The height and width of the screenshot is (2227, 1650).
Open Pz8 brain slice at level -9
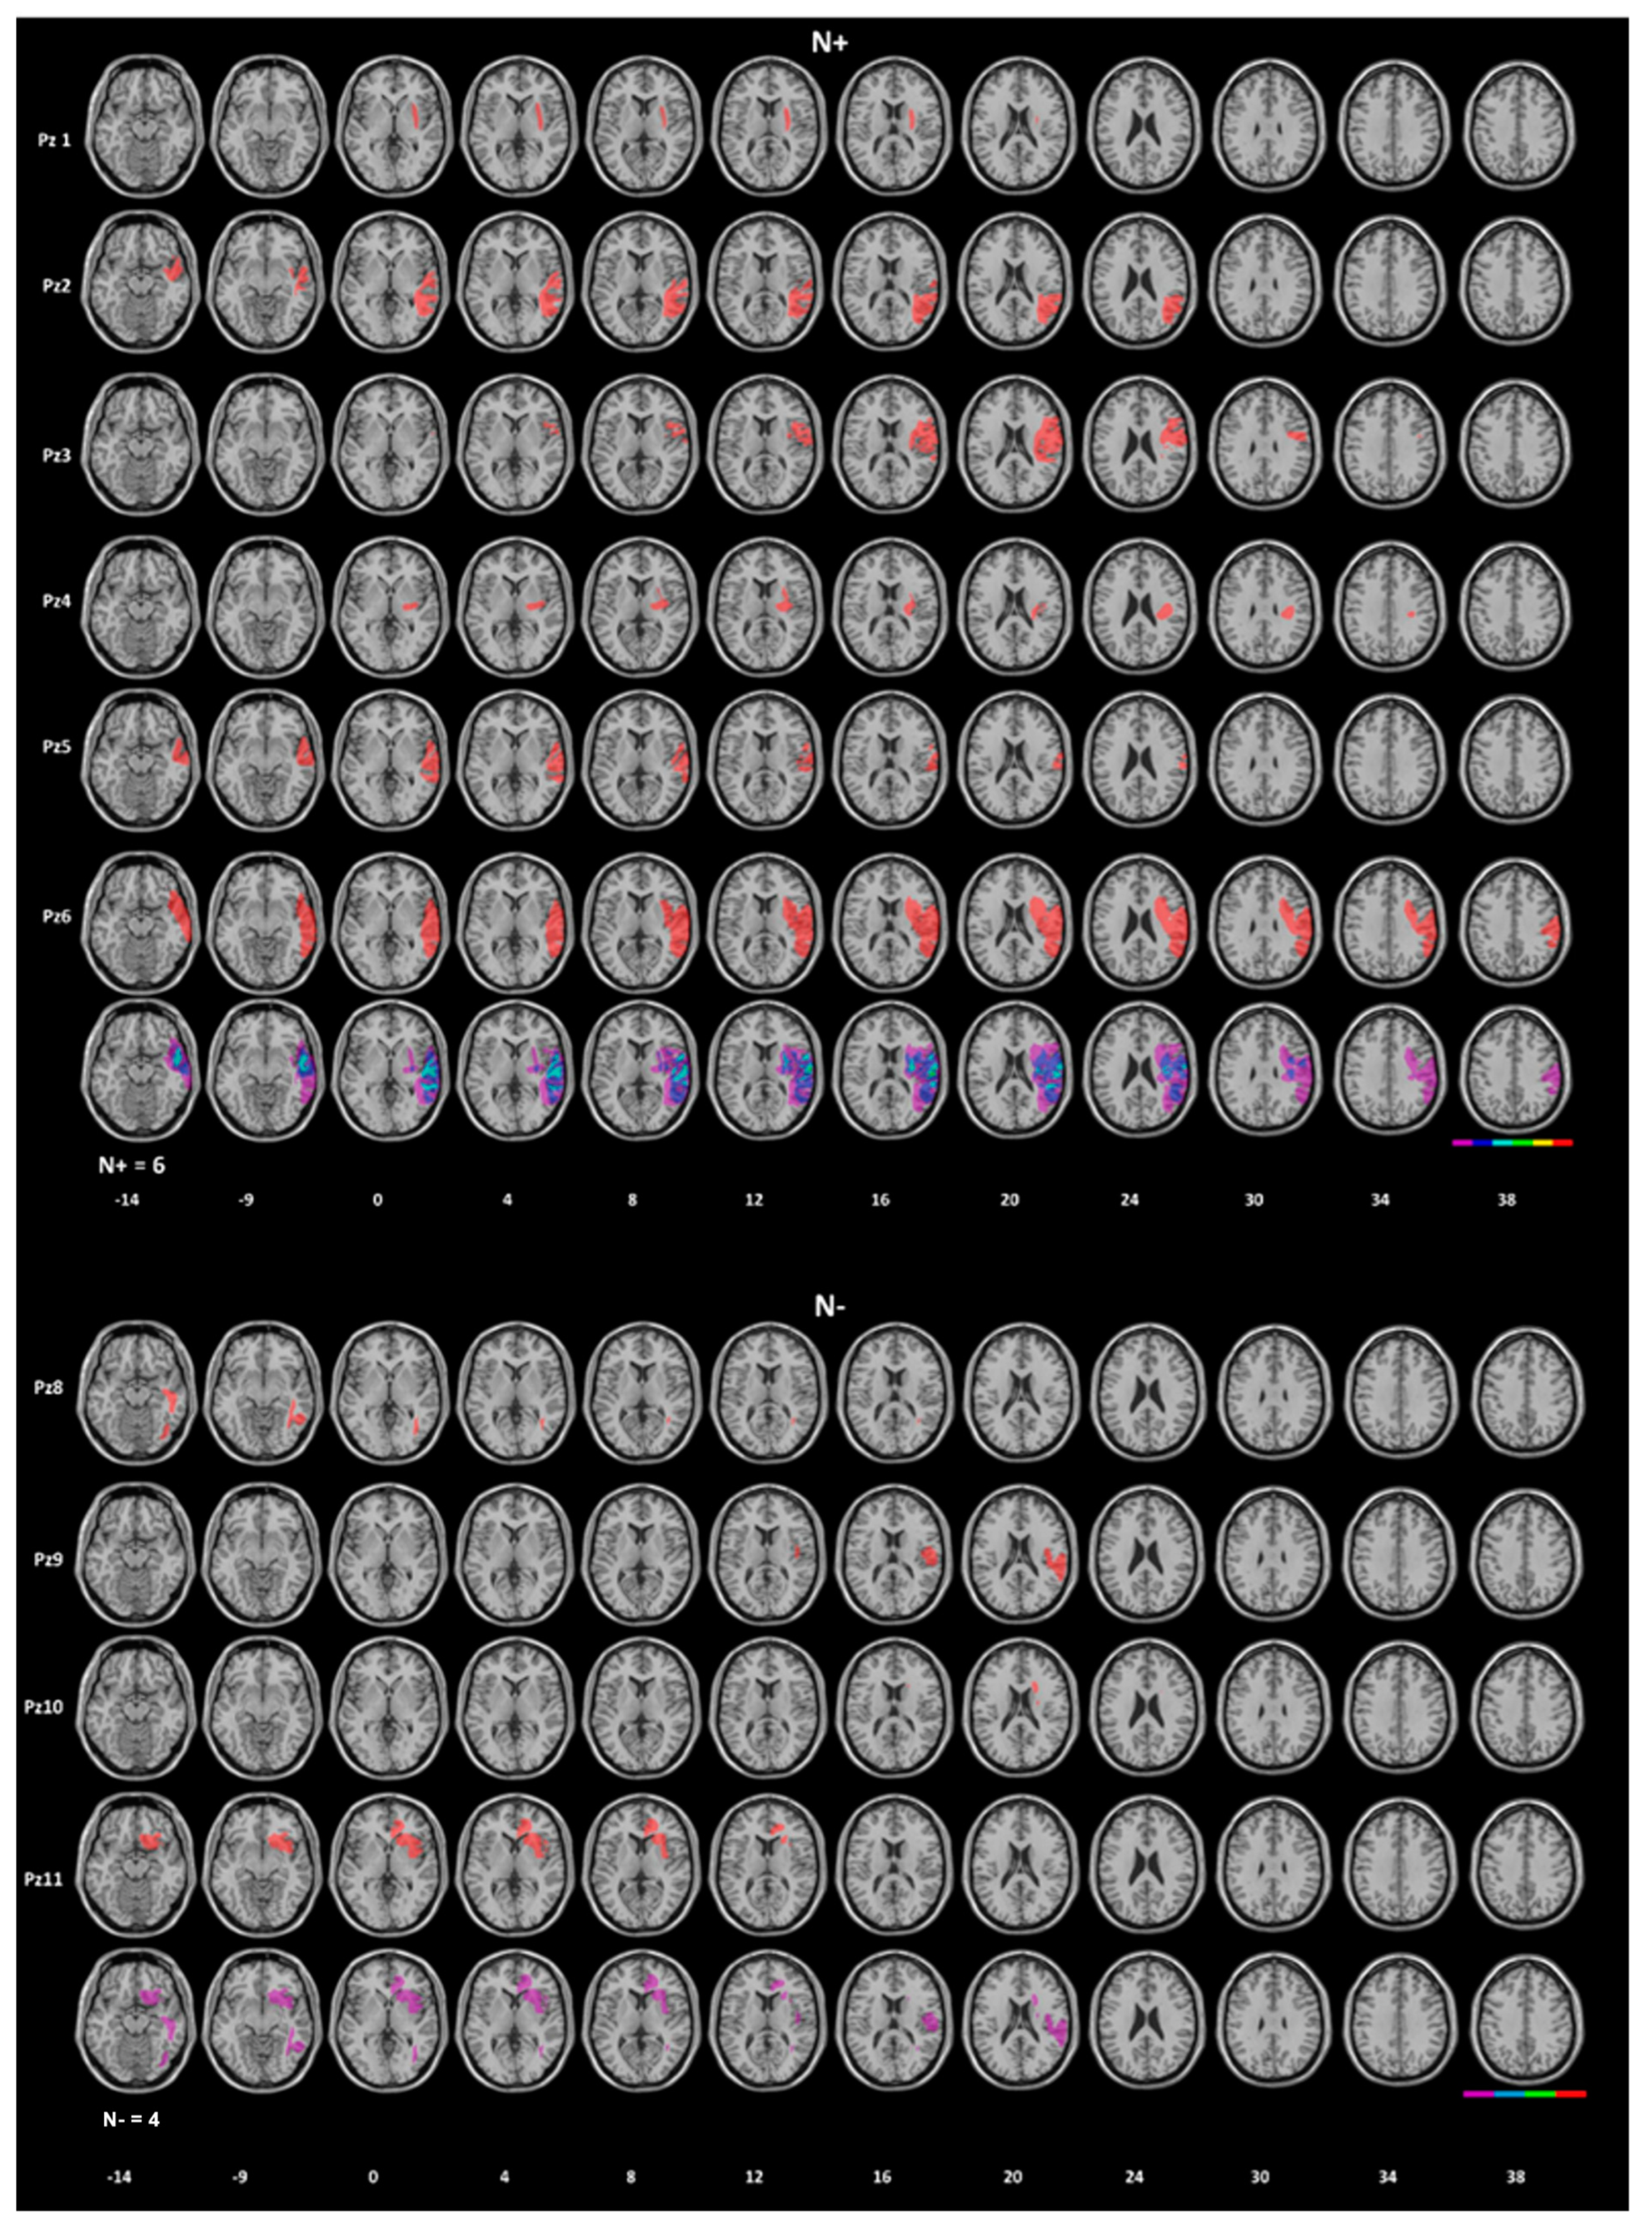pos(263,1392)
